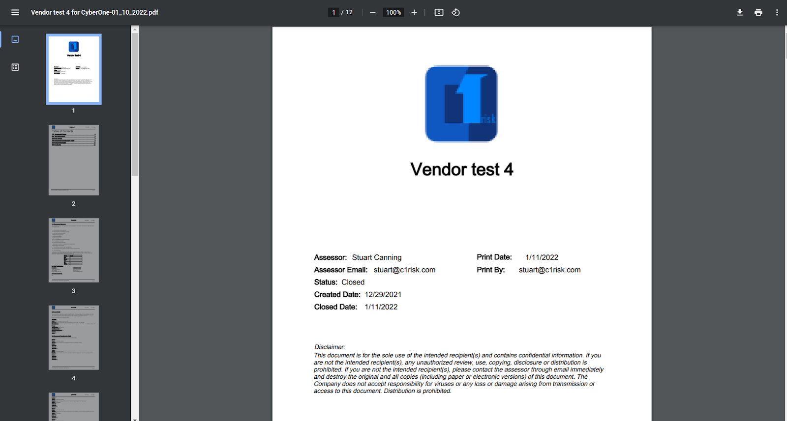Click the scroll-up arrow of thumbnail panel
The image size is (787, 421).
tap(135, 29)
